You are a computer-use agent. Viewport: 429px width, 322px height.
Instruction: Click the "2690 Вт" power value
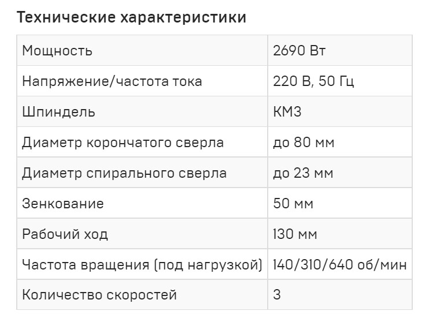coord(299,51)
